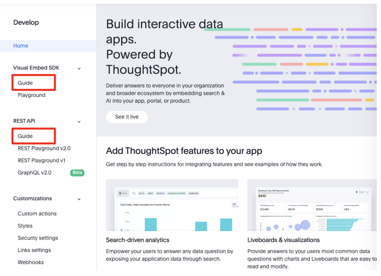Click the Search-driven analytics preview thumbnail
Viewport: 381px width, 276px height.
172,205
